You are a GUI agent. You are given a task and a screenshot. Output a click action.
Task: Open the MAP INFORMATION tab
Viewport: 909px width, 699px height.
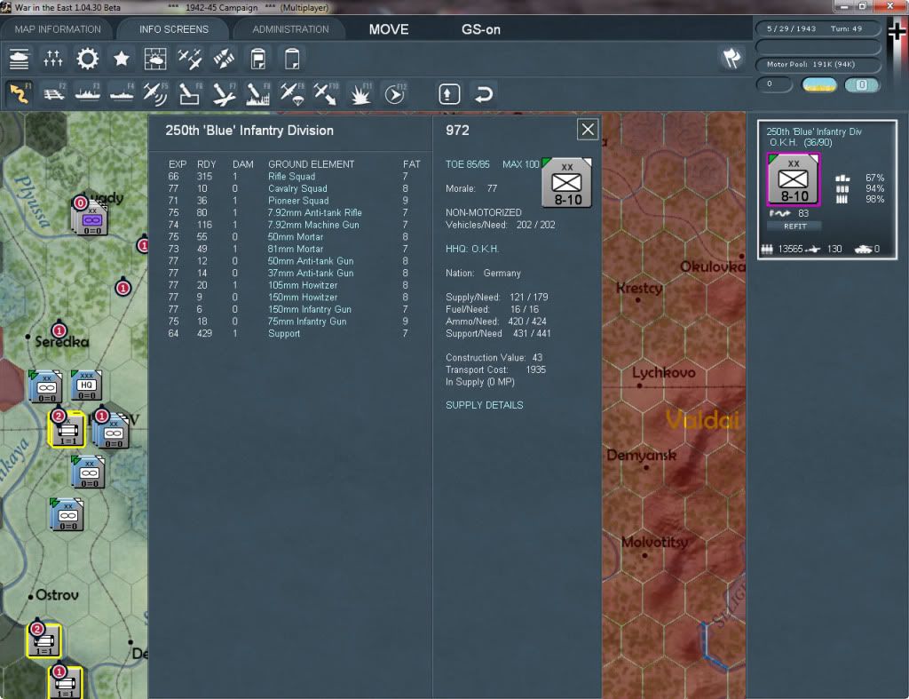pyautogui.click(x=58, y=29)
